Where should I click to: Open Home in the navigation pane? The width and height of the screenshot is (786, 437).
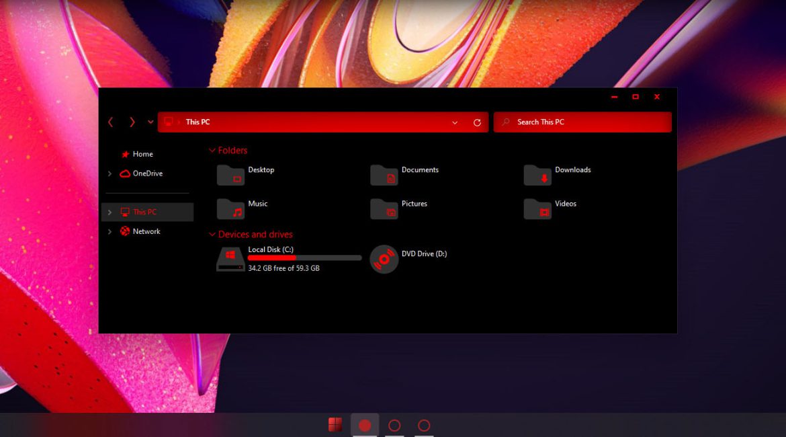[143, 154]
